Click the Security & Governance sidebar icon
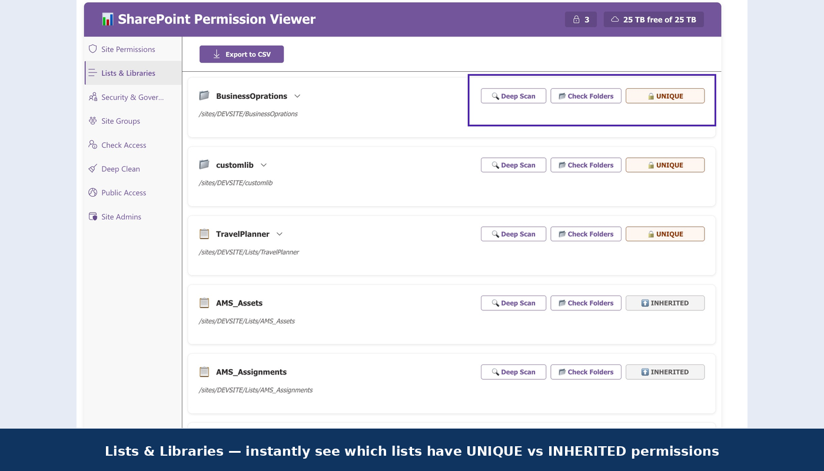This screenshot has width=824, height=471. point(93,97)
